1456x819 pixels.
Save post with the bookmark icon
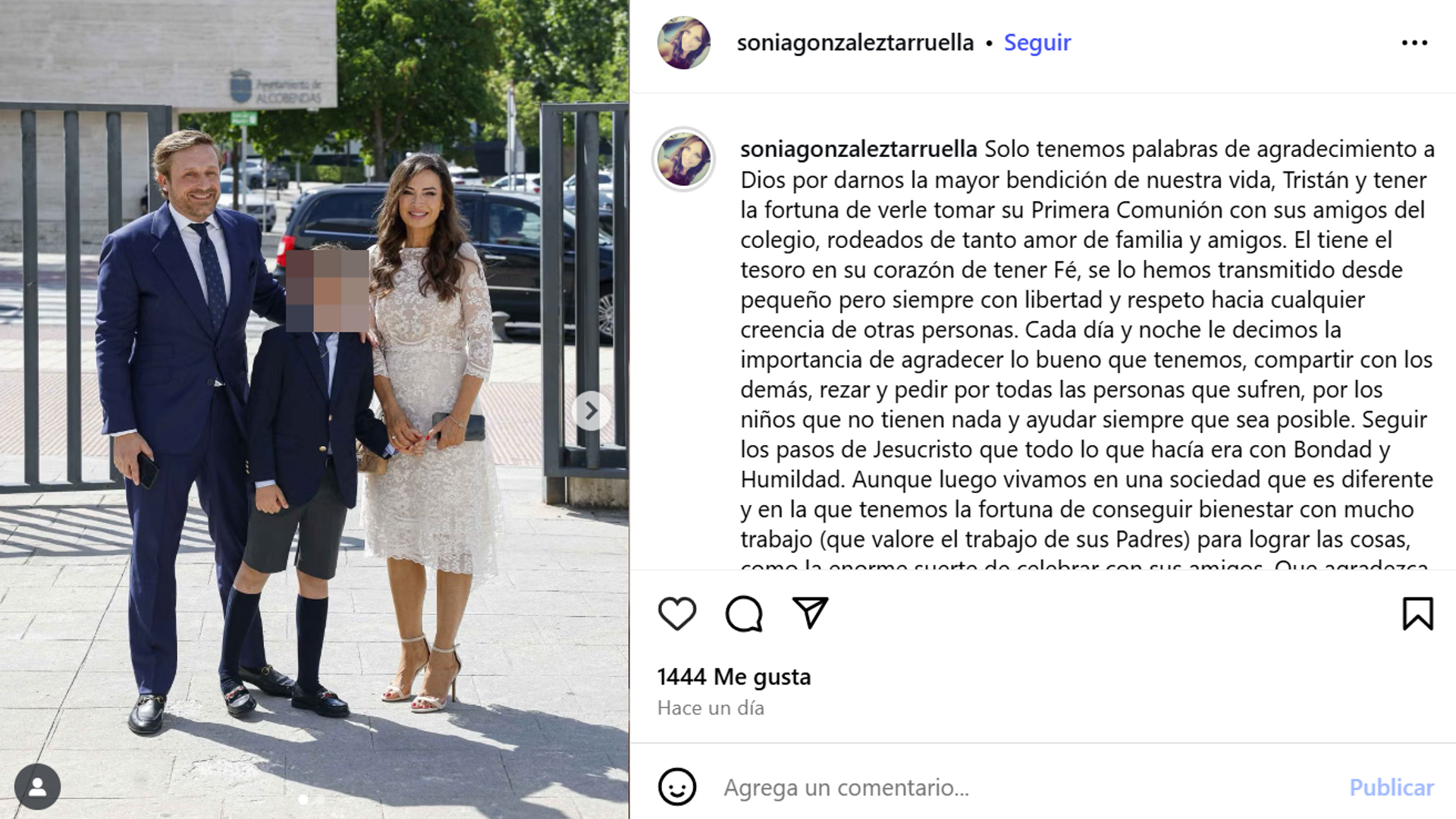[x=1417, y=613]
